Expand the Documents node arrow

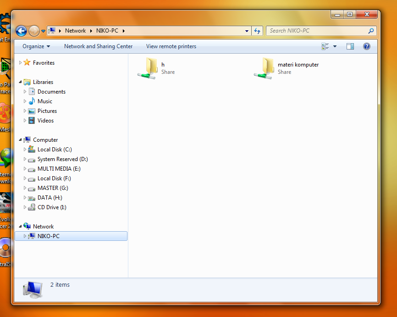(x=25, y=91)
